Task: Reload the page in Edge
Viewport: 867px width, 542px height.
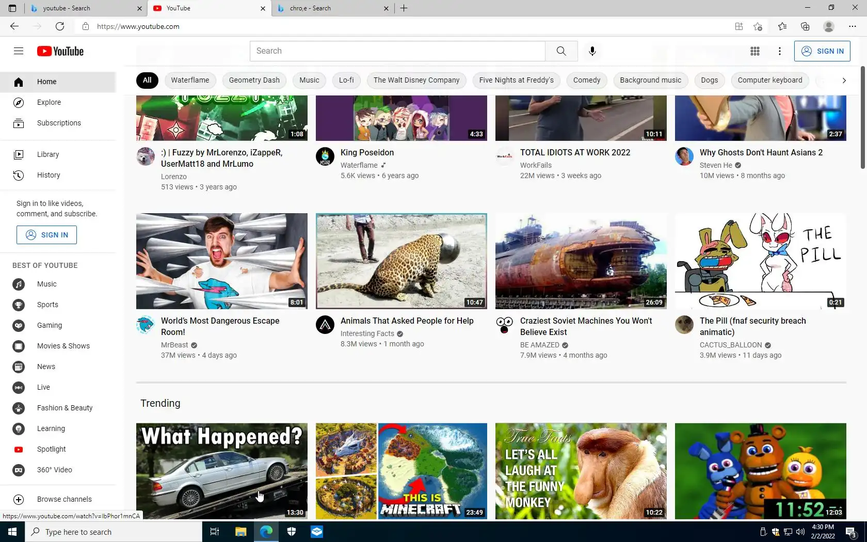Action: [60, 26]
